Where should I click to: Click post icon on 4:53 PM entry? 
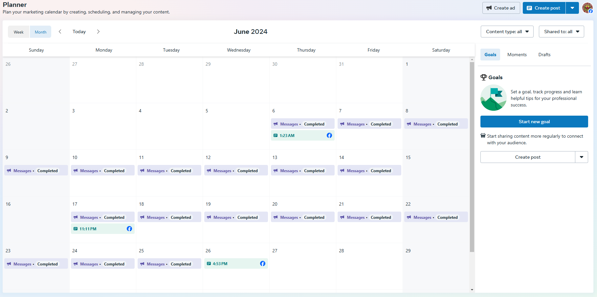[x=209, y=263]
